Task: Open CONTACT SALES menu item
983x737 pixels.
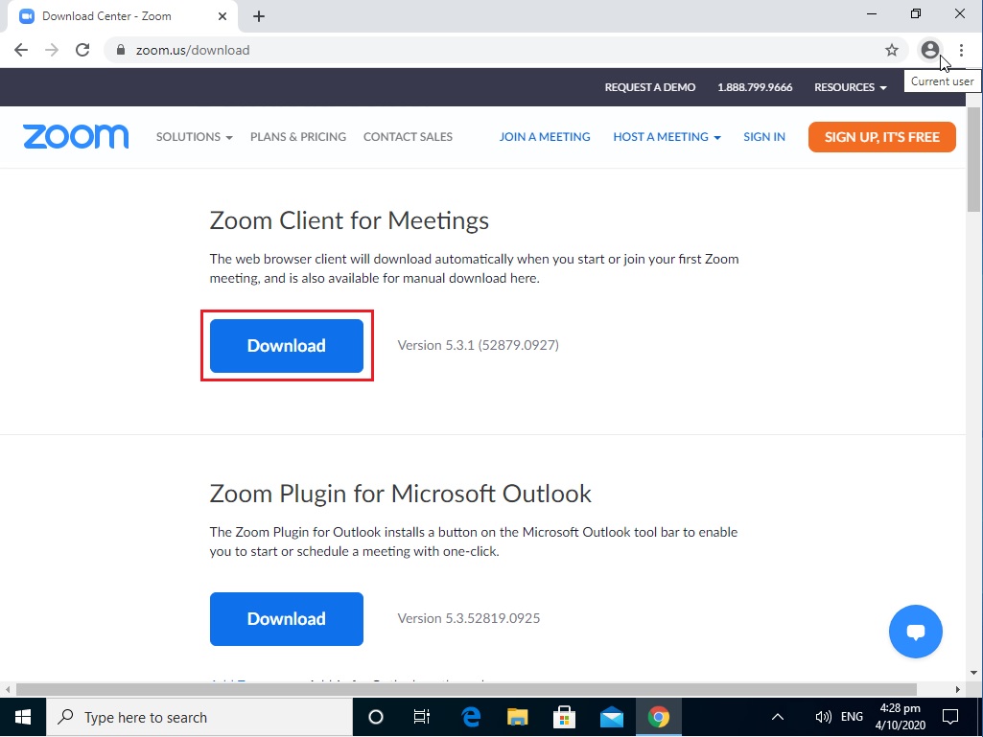Action: (408, 137)
